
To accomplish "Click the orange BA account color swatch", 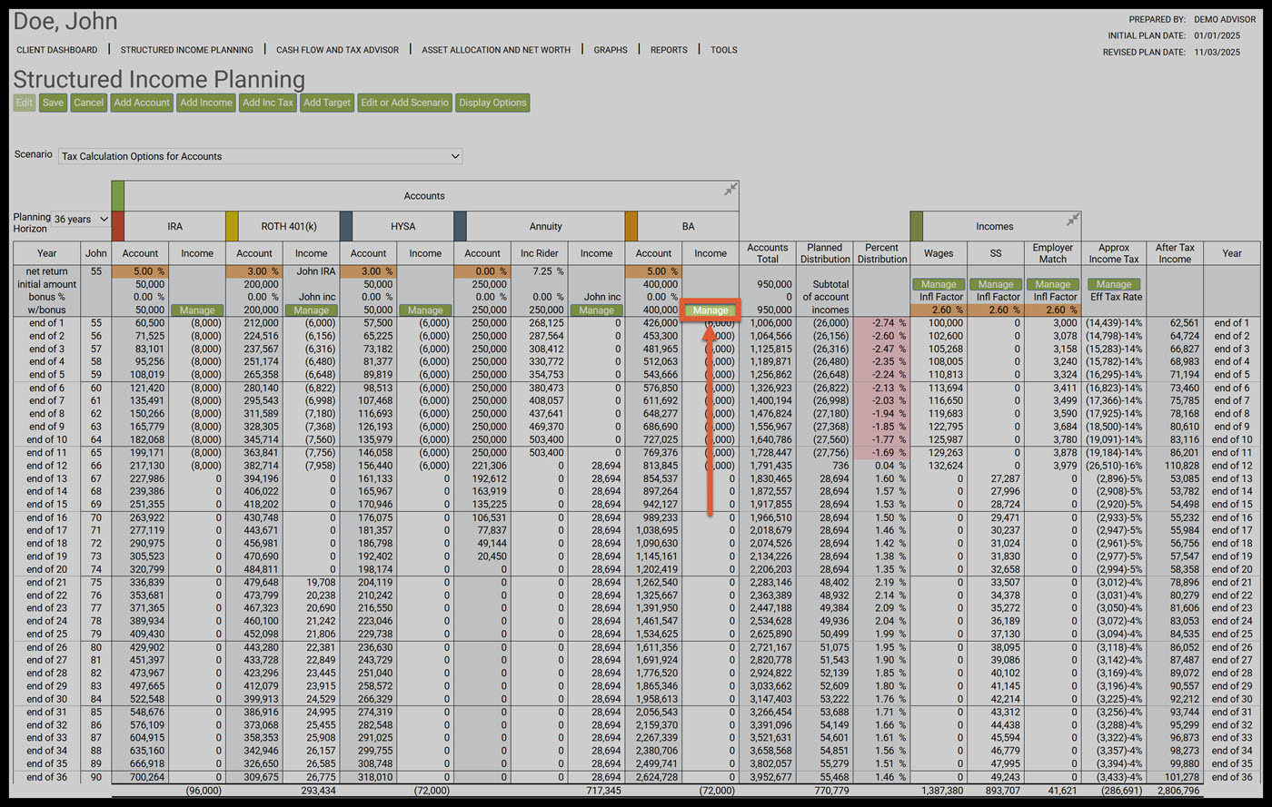I will [631, 226].
